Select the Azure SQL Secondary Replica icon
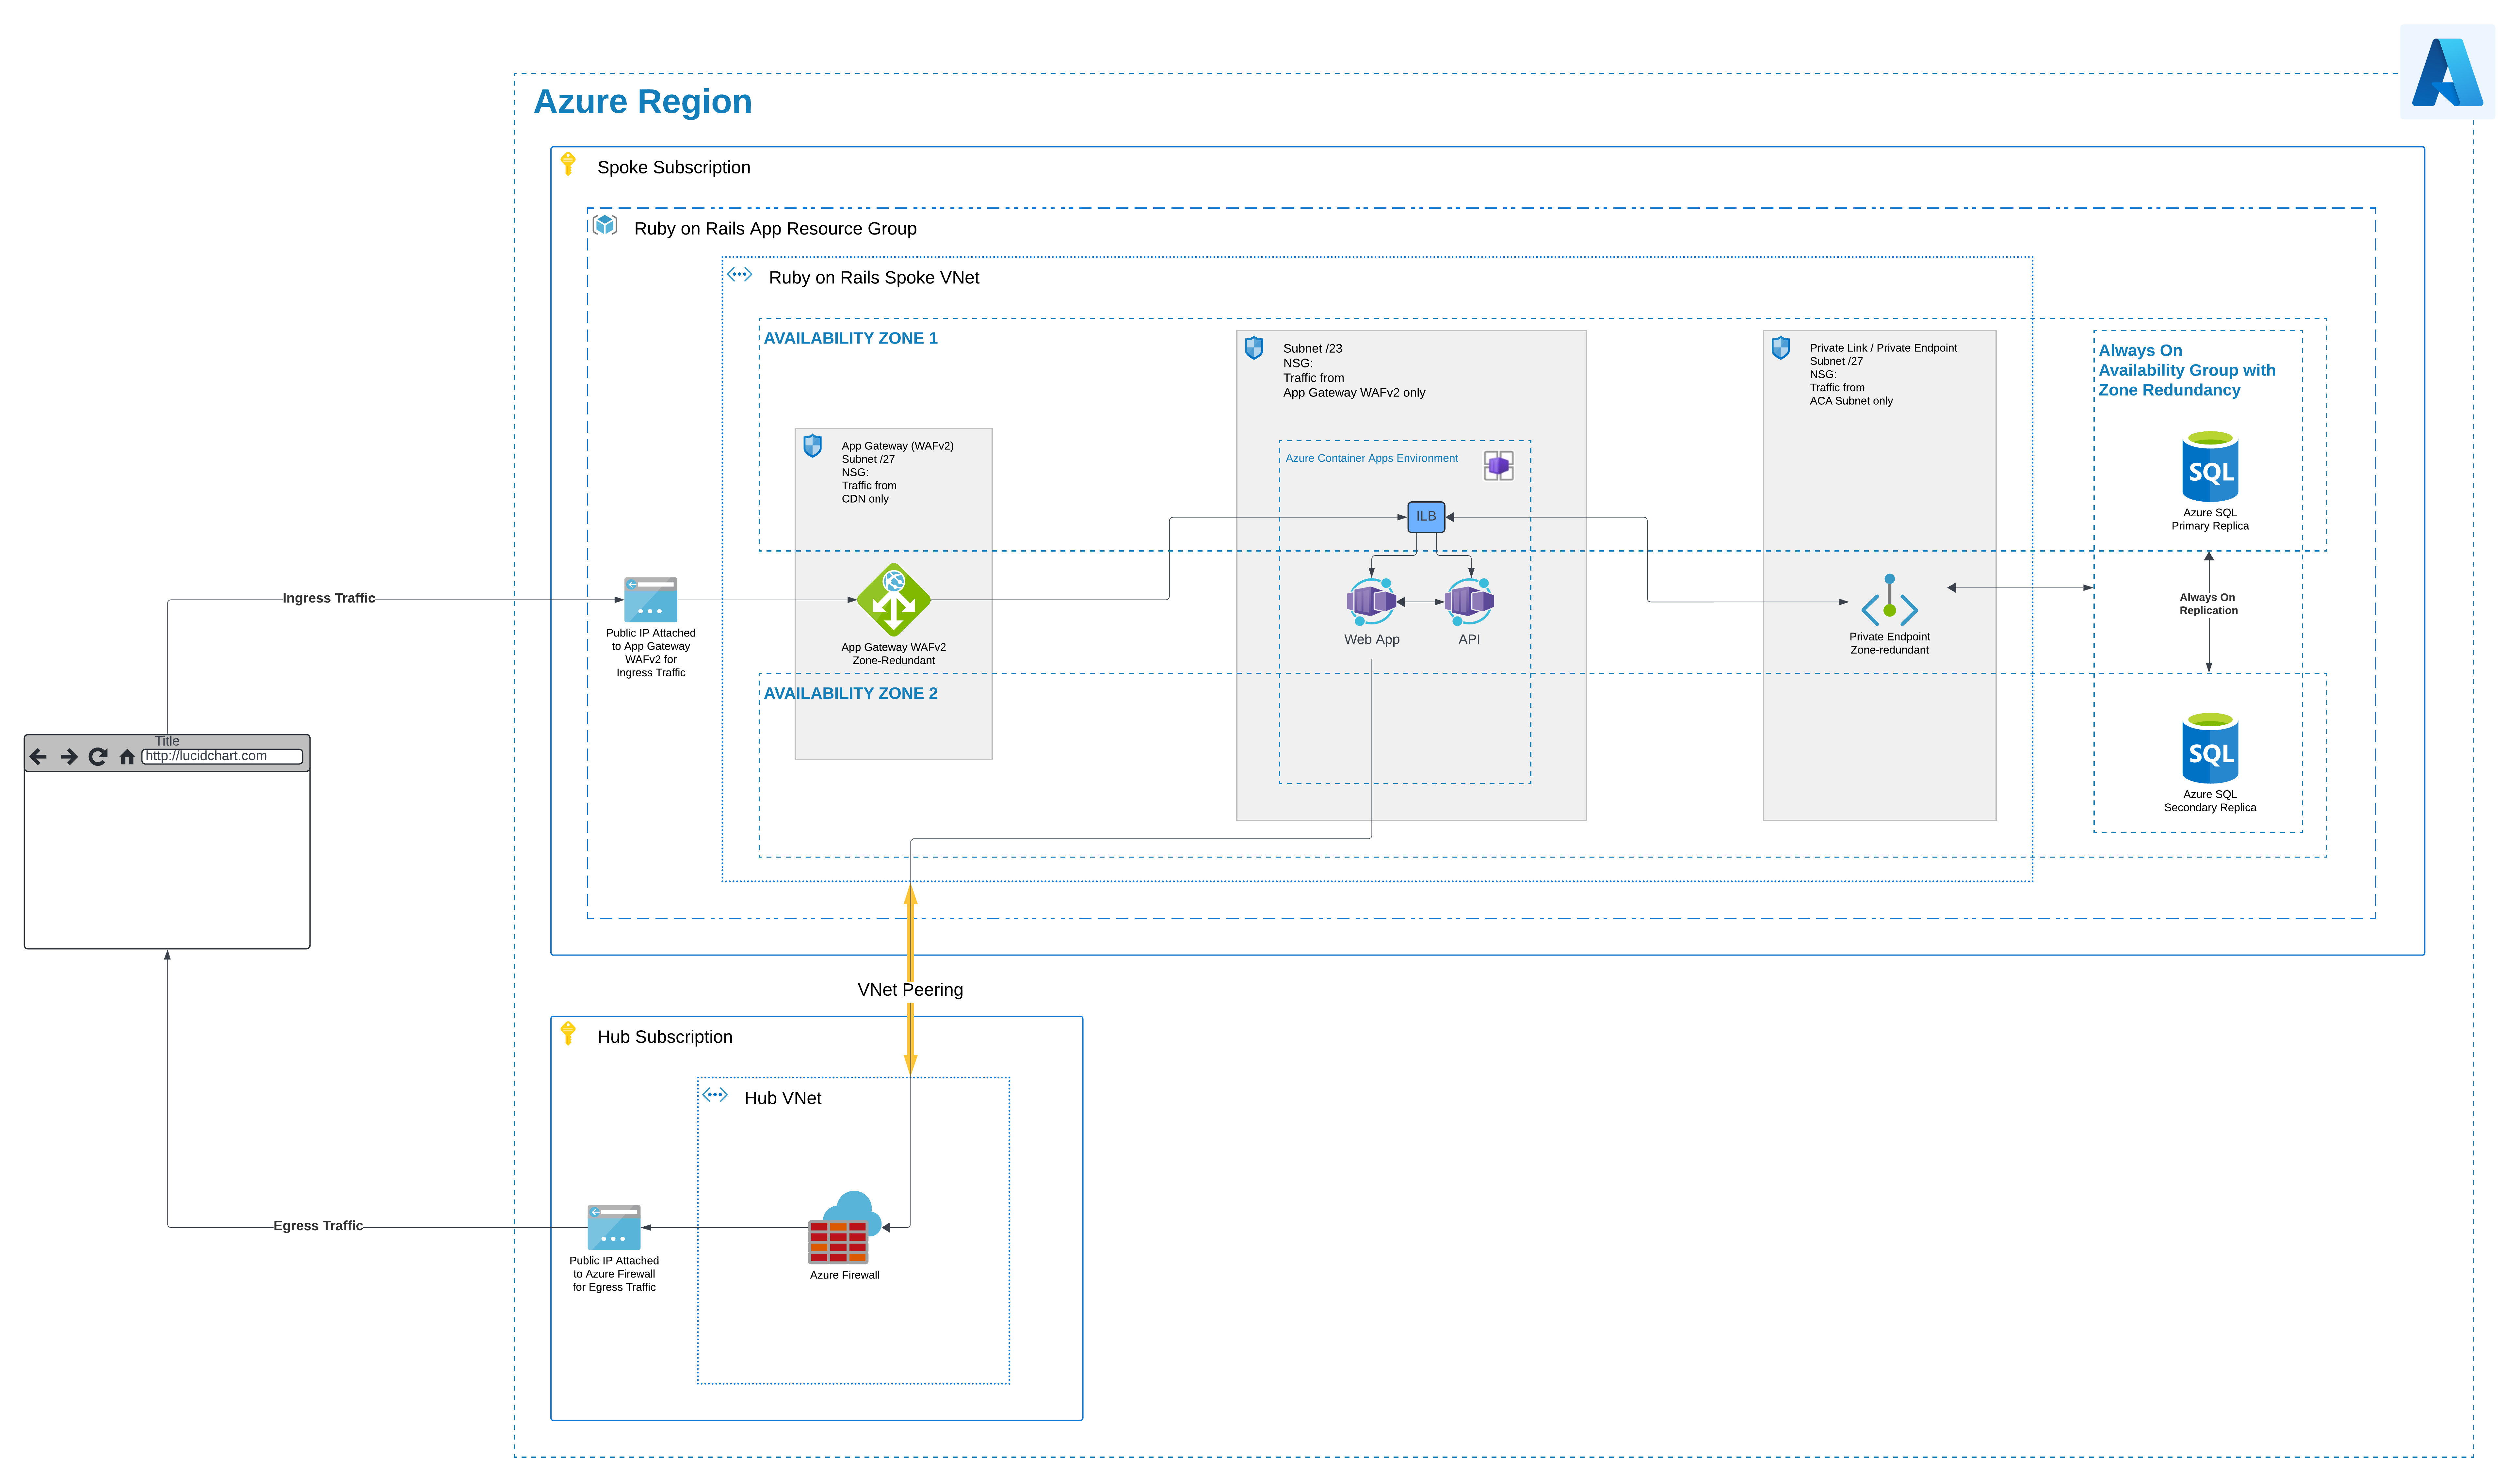 2210,748
